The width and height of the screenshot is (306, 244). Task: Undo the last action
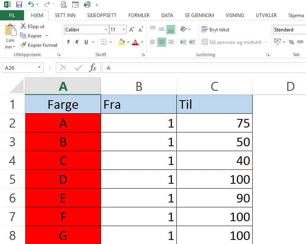pos(31,4)
